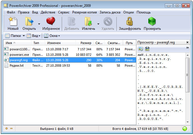Image resolution: width=193 pixels, height=135 pixels.
Task: Sort by the Размер column header
Action: (85, 43)
